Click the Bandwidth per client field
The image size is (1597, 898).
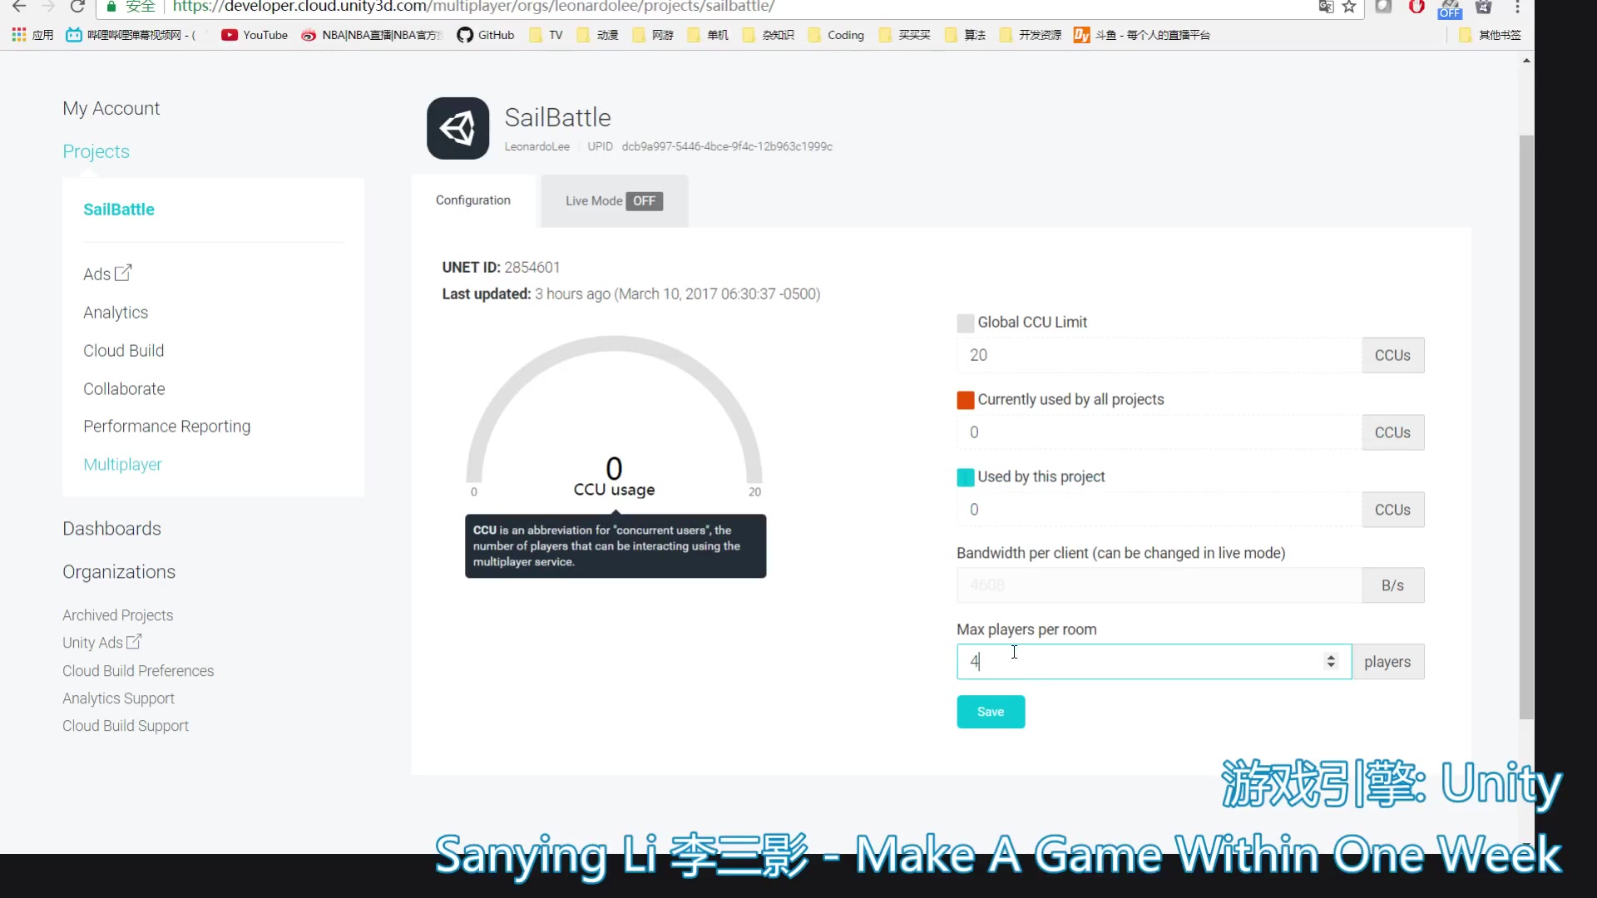tap(1159, 585)
